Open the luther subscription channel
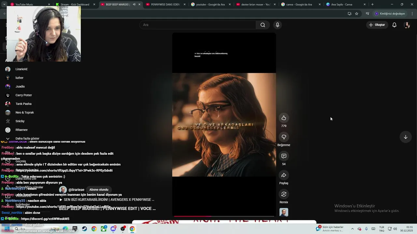The height and width of the screenshot is (234, 417). [x=20, y=78]
